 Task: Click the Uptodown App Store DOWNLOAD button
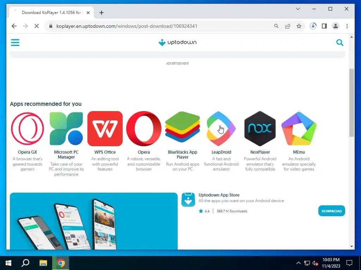pyautogui.click(x=331, y=211)
